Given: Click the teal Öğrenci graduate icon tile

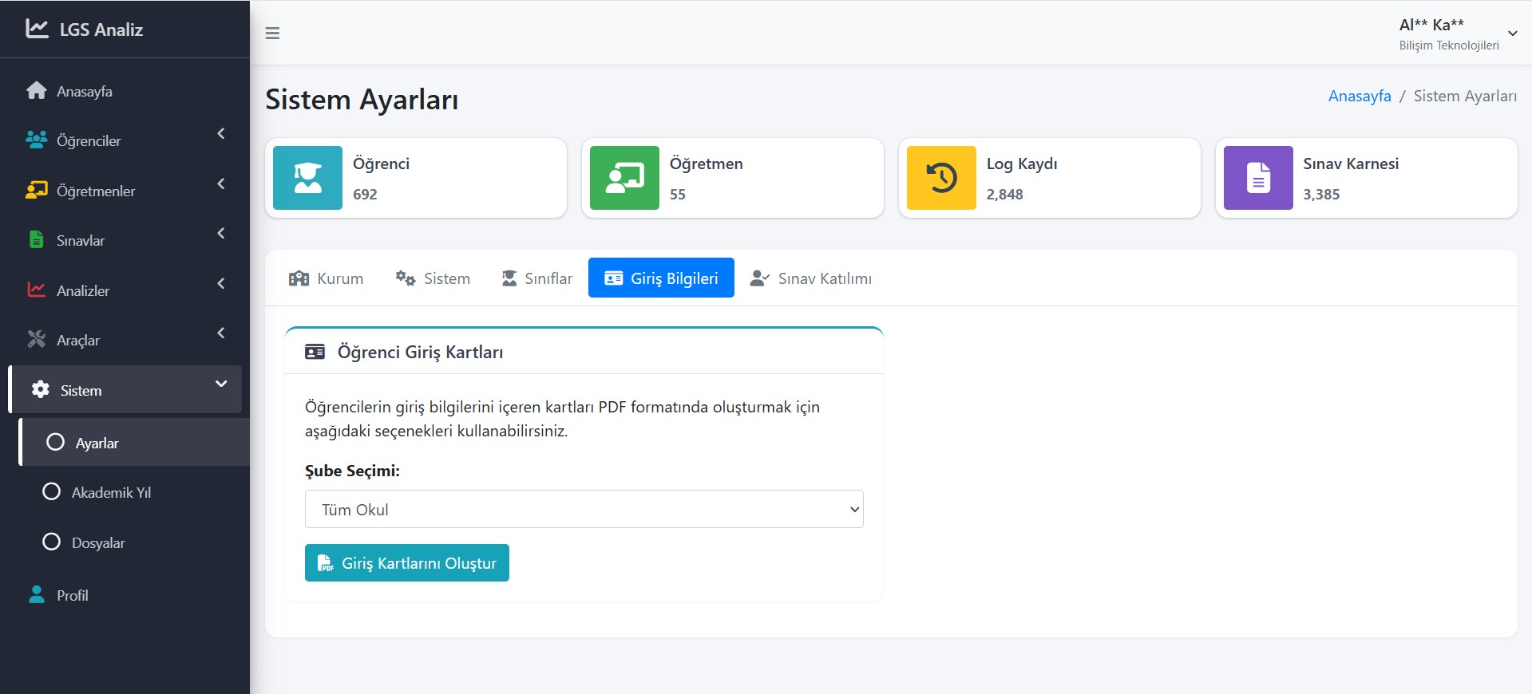Looking at the screenshot, I should coord(307,178).
